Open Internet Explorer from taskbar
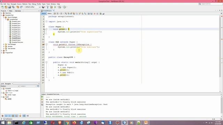Screen dimensions: 223x125 coord(24,123)
